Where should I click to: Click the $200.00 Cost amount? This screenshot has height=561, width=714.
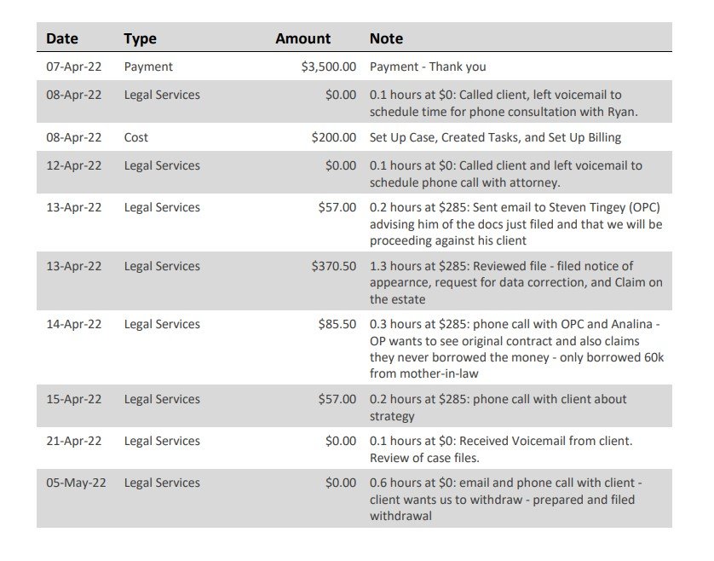coord(334,137)
